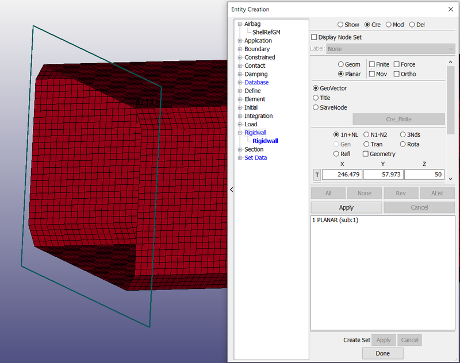The width and height of the screenshot is (460, 363).
Task: Click the Rev selection button
Action: click(x=401, y=192)
